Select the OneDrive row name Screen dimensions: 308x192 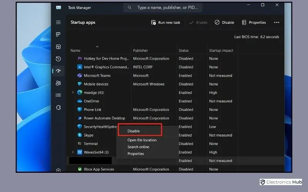91,101
